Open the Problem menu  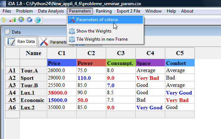24,11
